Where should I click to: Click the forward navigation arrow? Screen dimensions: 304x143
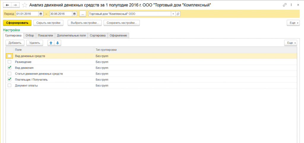(15, 5)
